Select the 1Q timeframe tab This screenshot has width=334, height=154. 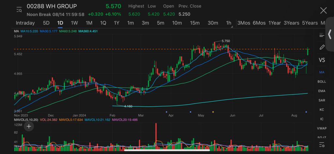pyautogui.click(x=103, y=23)
